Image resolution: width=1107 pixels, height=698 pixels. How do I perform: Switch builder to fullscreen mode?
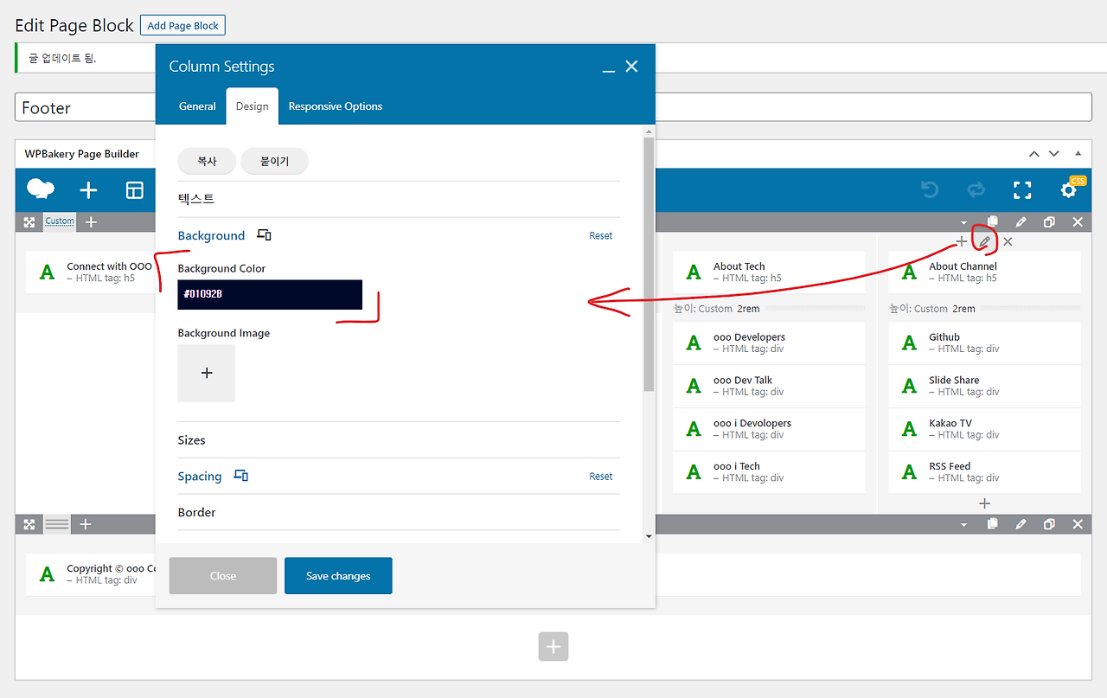[1022, 190]
